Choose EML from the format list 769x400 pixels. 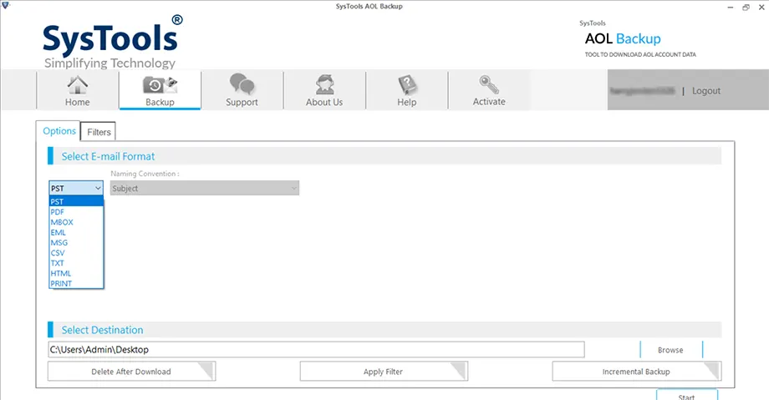click(x=76, y=232)
